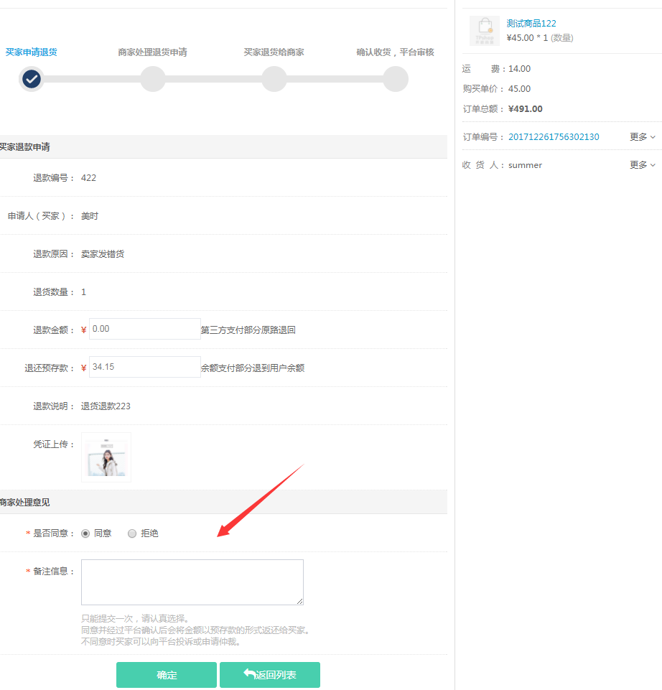Viewport: 662px width, 690px height.
Task: Open the 测试商品122 product link
Action: (x=531, y=24)
